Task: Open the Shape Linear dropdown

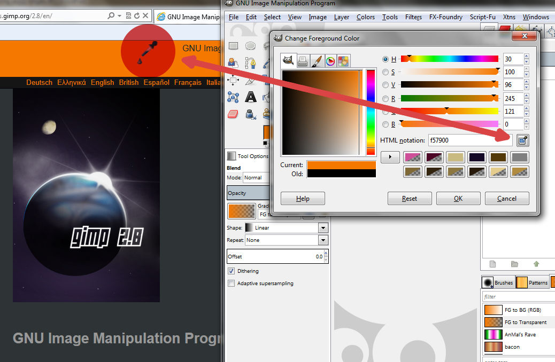Action: (286, 227)
